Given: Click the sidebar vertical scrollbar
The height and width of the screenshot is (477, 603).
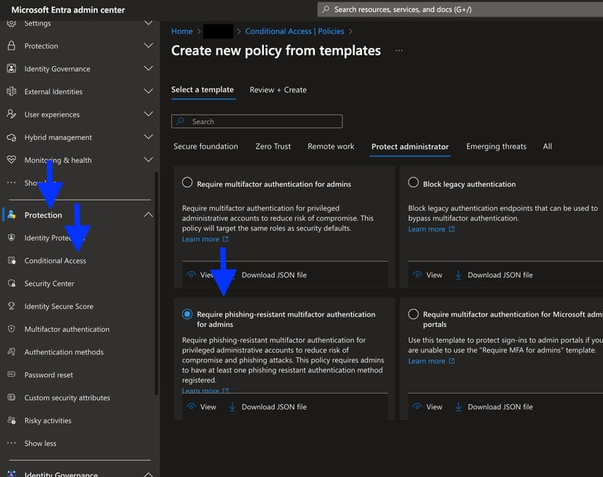Looking at the screenshot, I should click(156, 284).
